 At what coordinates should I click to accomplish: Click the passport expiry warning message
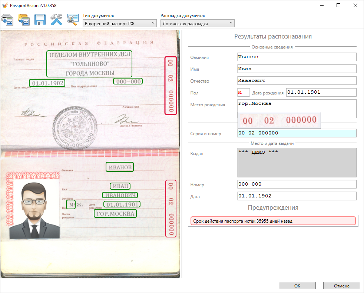[273, 221]
